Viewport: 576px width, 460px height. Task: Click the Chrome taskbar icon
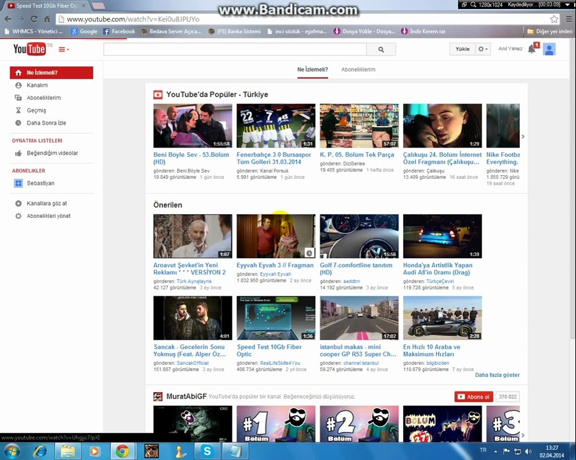click(122, 451)
